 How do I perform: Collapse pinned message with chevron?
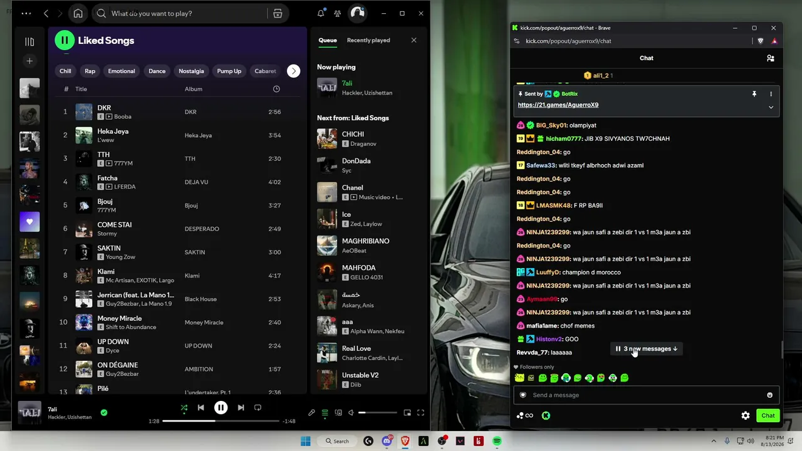click(x=771, y=107)
